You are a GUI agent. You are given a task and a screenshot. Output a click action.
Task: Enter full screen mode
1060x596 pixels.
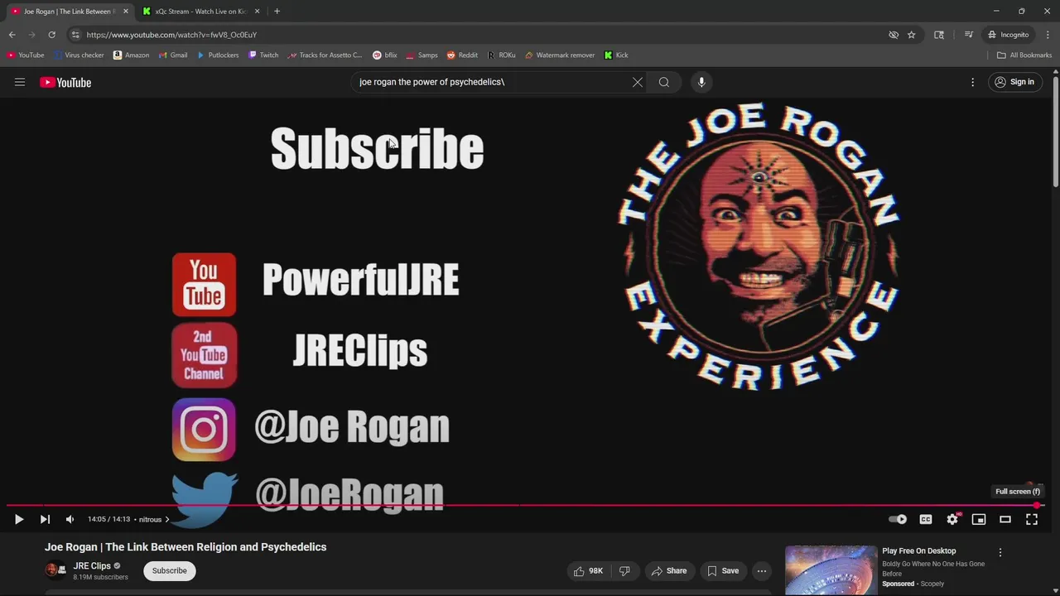(x=1032, y=519)
